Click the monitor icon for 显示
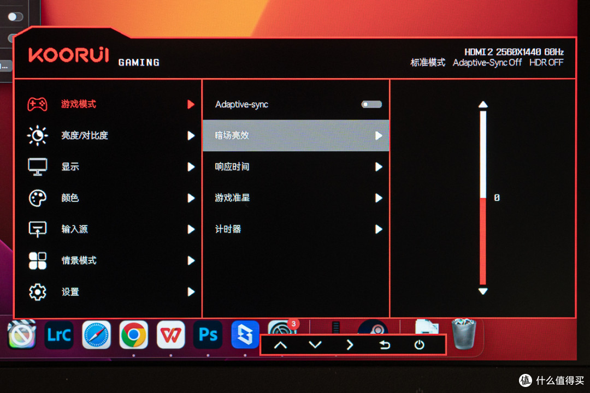The image size is (590, 393). [x=37, y=166]
